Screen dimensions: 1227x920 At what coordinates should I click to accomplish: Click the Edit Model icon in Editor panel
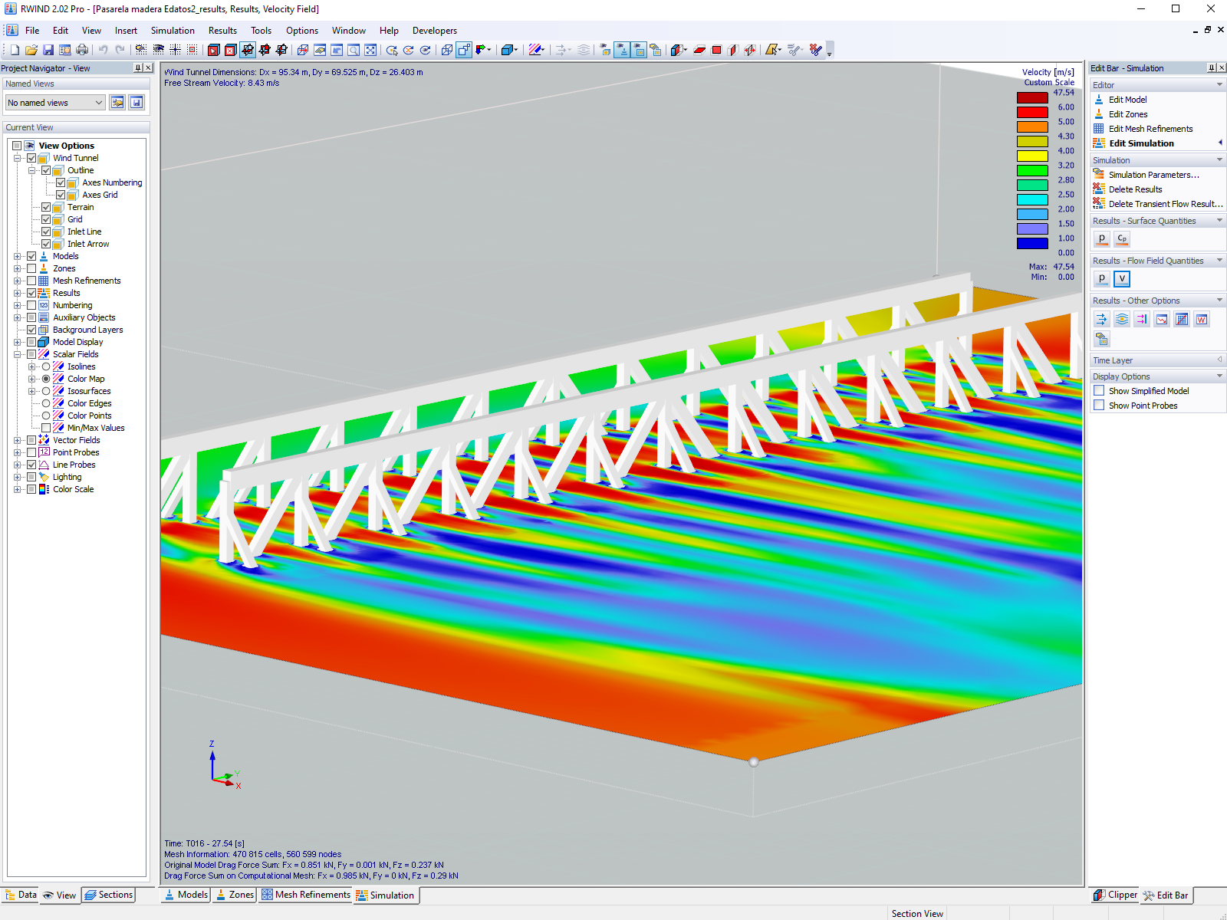[1100, 99]
